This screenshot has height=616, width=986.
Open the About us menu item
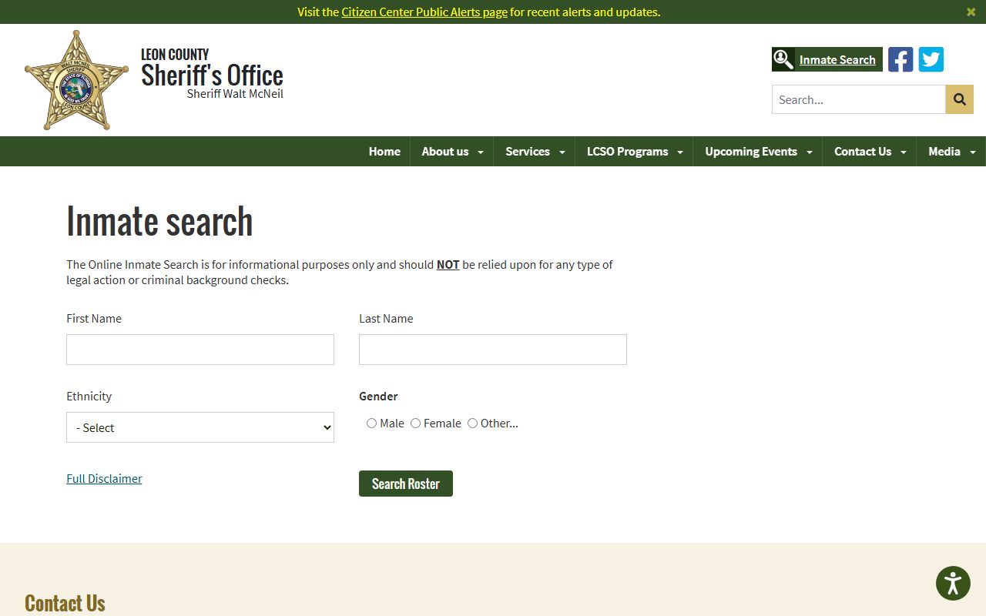click(x=445, y=152)
